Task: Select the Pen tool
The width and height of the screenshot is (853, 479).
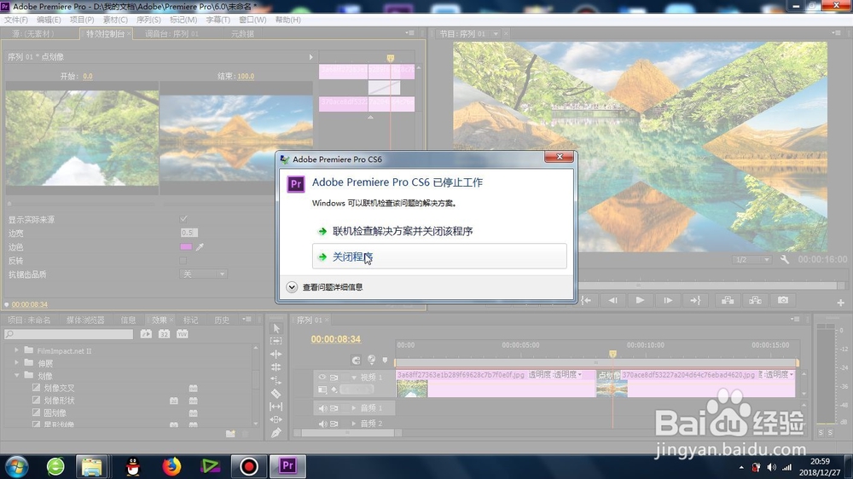Action: pos(276,433)
